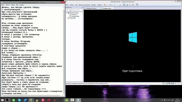Open the Виртуальная машина menu in VMware
Viewport: 182px width, 102px height.
pos(84,5)
